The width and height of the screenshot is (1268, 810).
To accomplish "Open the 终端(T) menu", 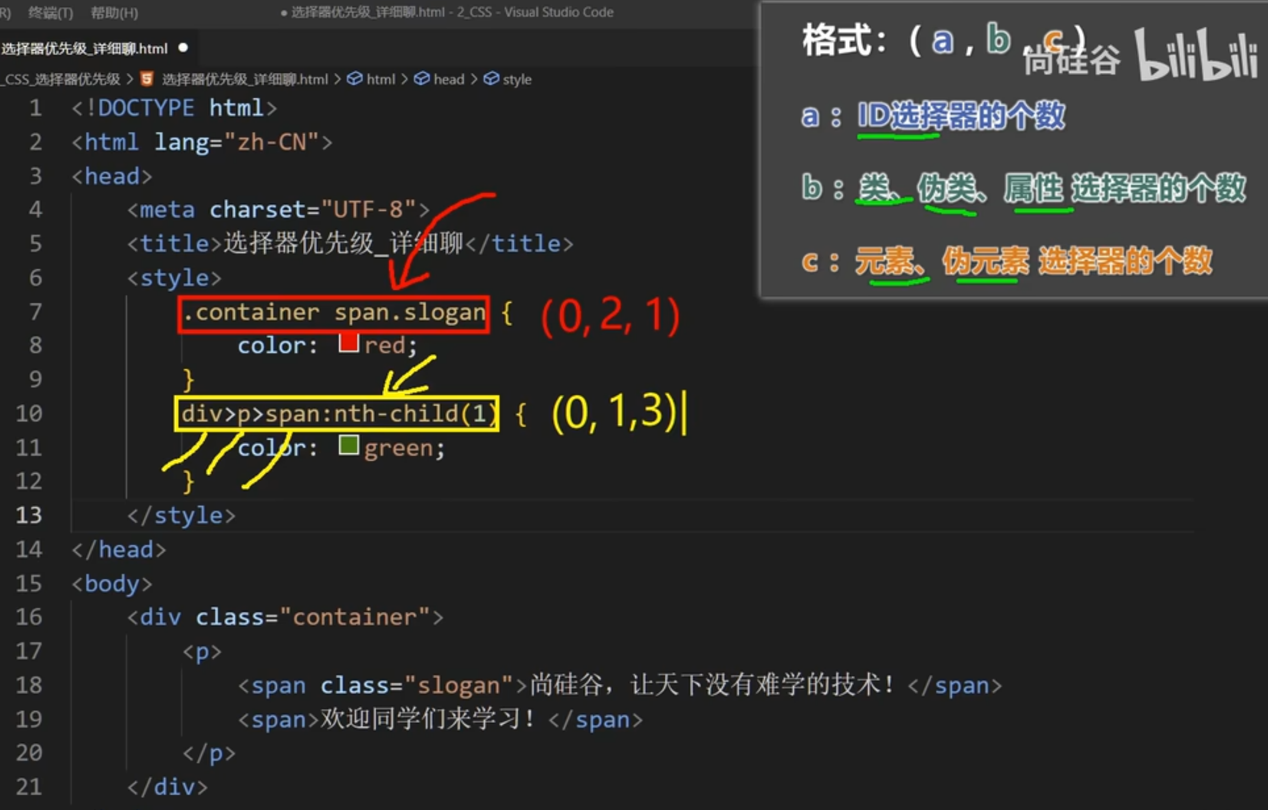I will (50, 13).
